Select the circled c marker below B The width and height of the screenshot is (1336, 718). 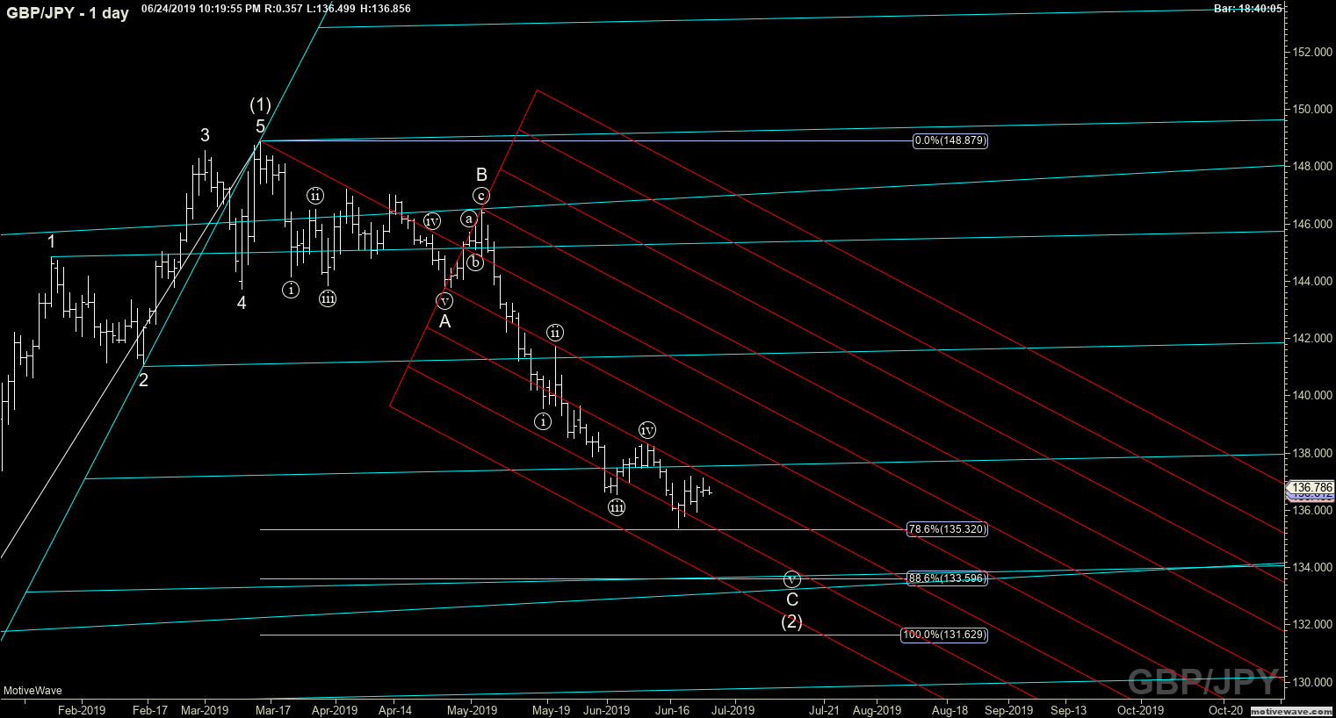click(480, 195)
